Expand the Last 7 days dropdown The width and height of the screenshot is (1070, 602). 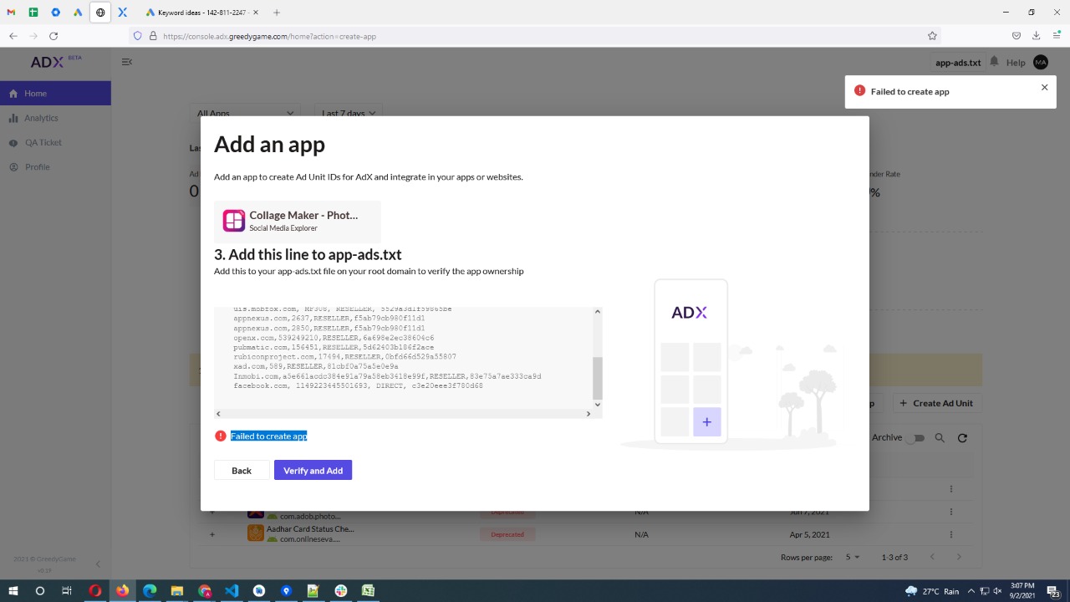(x=349, y=113)
